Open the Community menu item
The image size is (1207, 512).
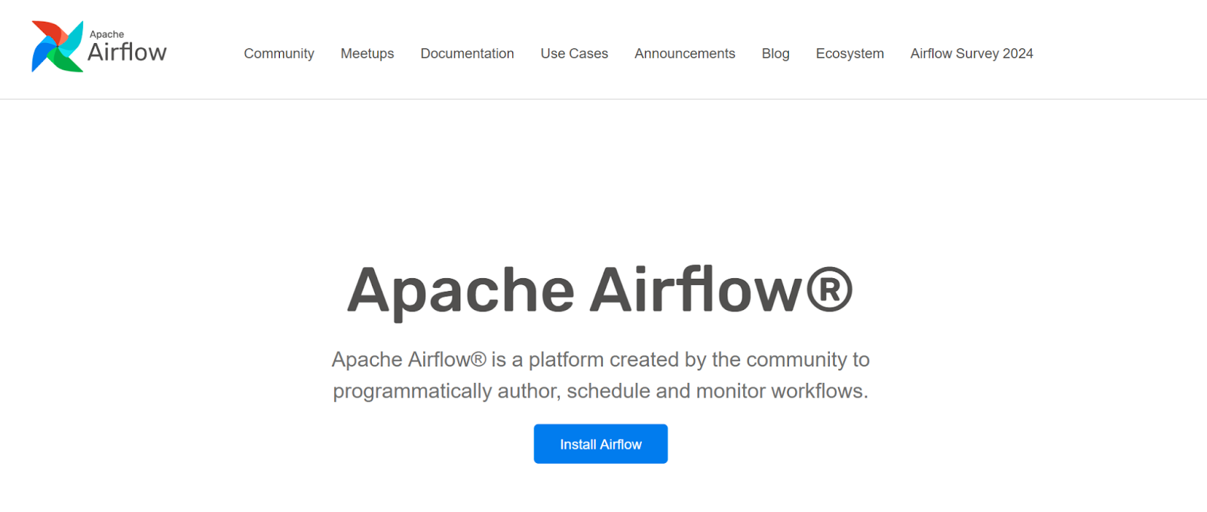[x=279, y=54]
